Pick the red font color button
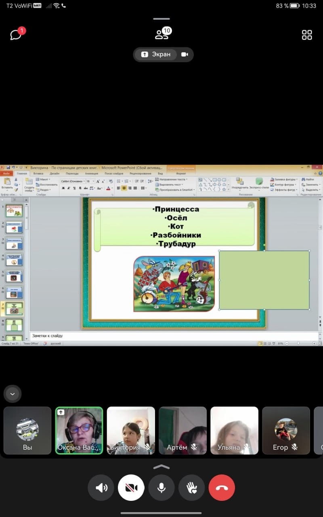Image resolution: width=323 pixels, height=517 pixels. coord(108,188)
